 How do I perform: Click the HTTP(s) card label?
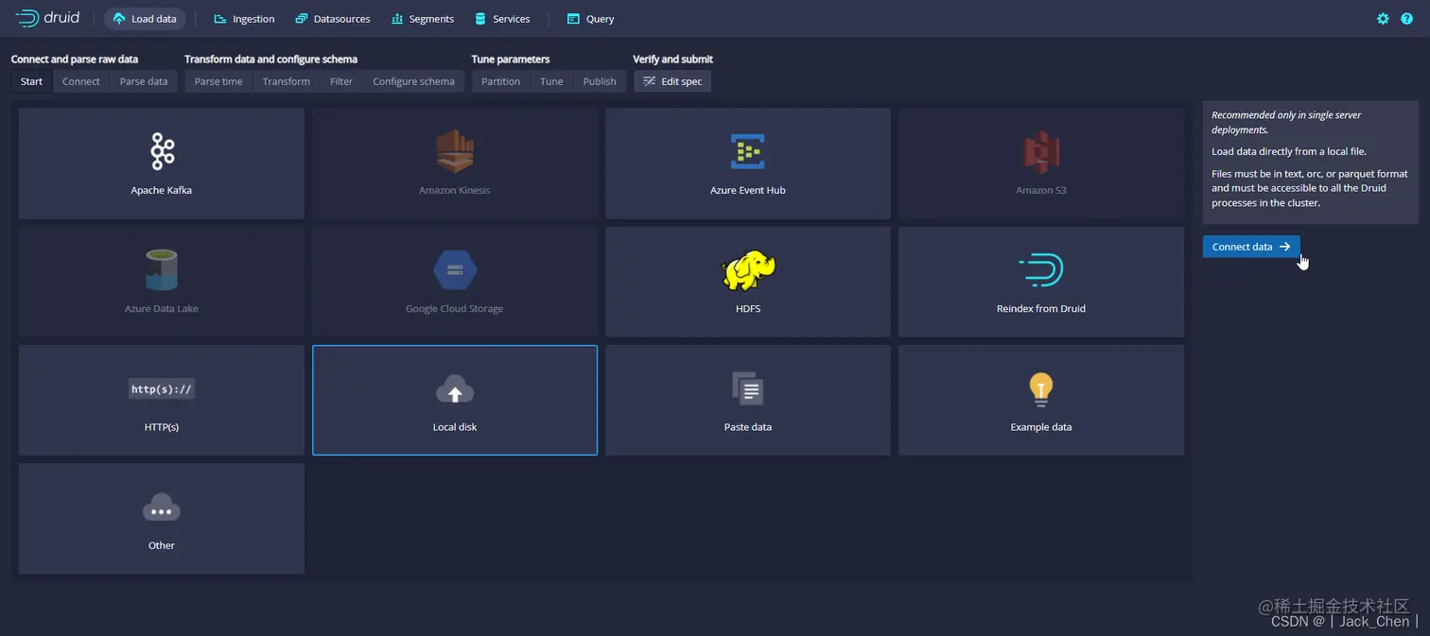point(162,427)
